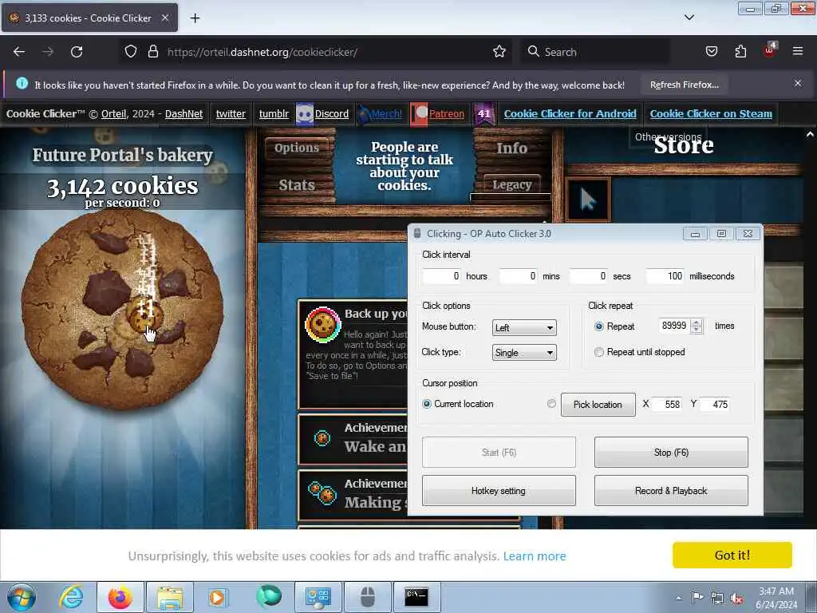Launch Internet Explorer from taskbar

[71, 597]
